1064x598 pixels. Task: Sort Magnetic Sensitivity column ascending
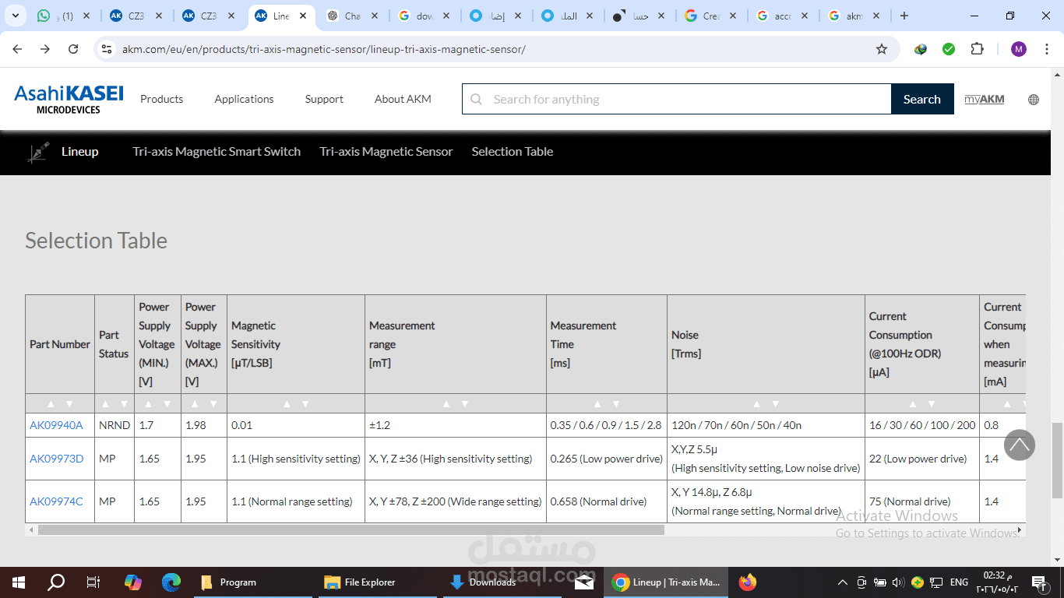[287, 404]
